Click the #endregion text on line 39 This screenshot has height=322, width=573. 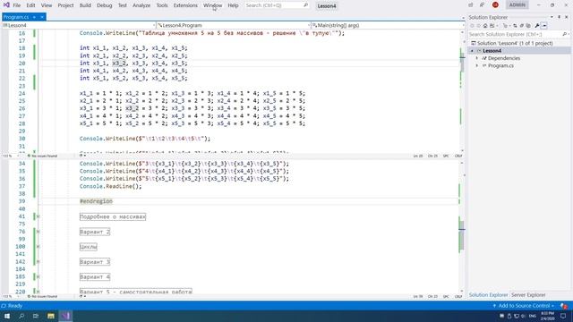pyautogui.click(x=96, y=201)
